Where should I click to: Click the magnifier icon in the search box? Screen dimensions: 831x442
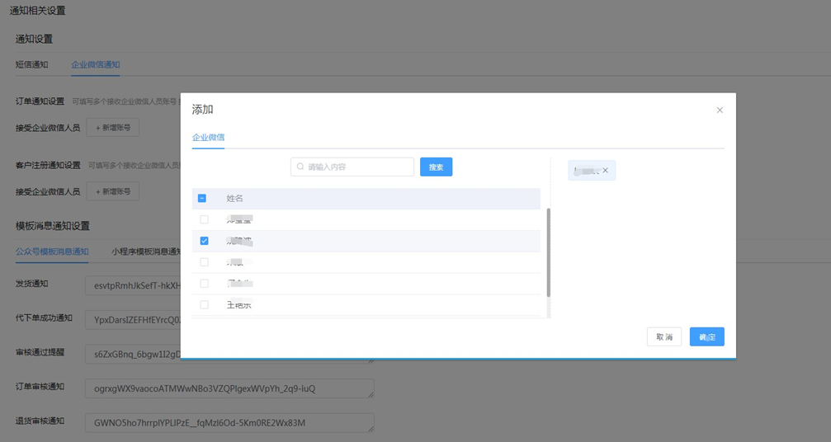point(300,167)
